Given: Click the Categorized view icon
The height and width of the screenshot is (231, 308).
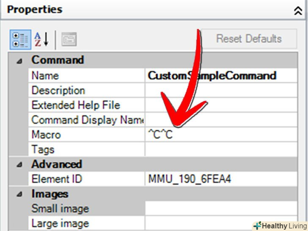Looking at the screenshot, I should 20,39.
